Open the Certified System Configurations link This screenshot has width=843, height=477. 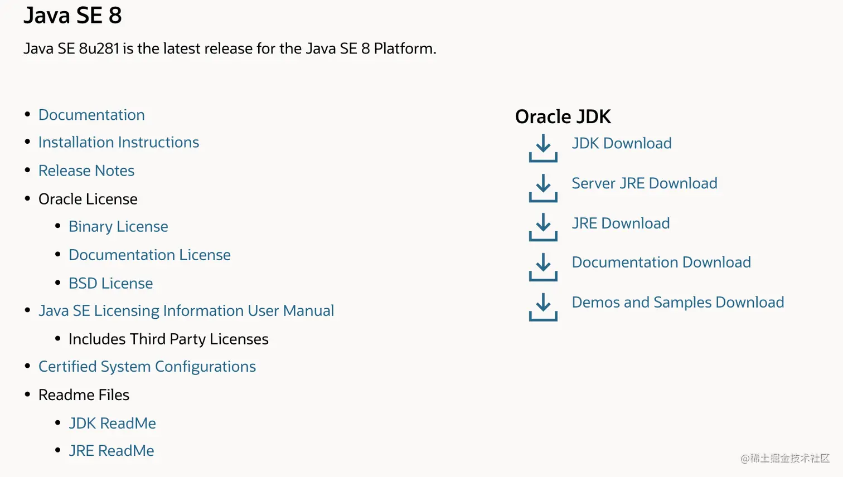(147, 367)
